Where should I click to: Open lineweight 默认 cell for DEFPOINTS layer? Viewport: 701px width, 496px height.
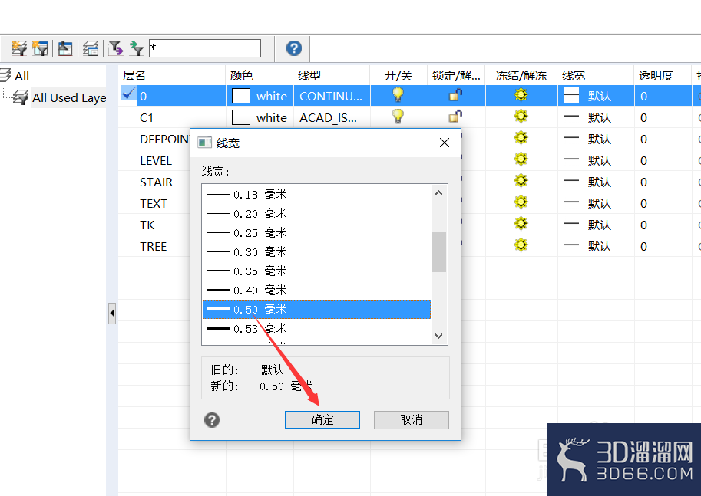click(596, 139)
